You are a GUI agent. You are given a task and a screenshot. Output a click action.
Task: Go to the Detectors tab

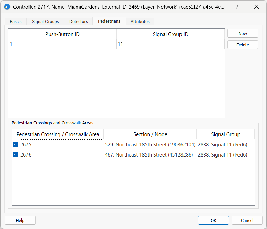(x=78, y=21)
